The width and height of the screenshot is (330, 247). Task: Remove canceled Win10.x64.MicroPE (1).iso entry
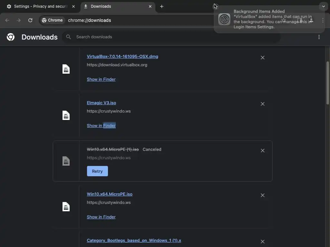tap(262, 151)
